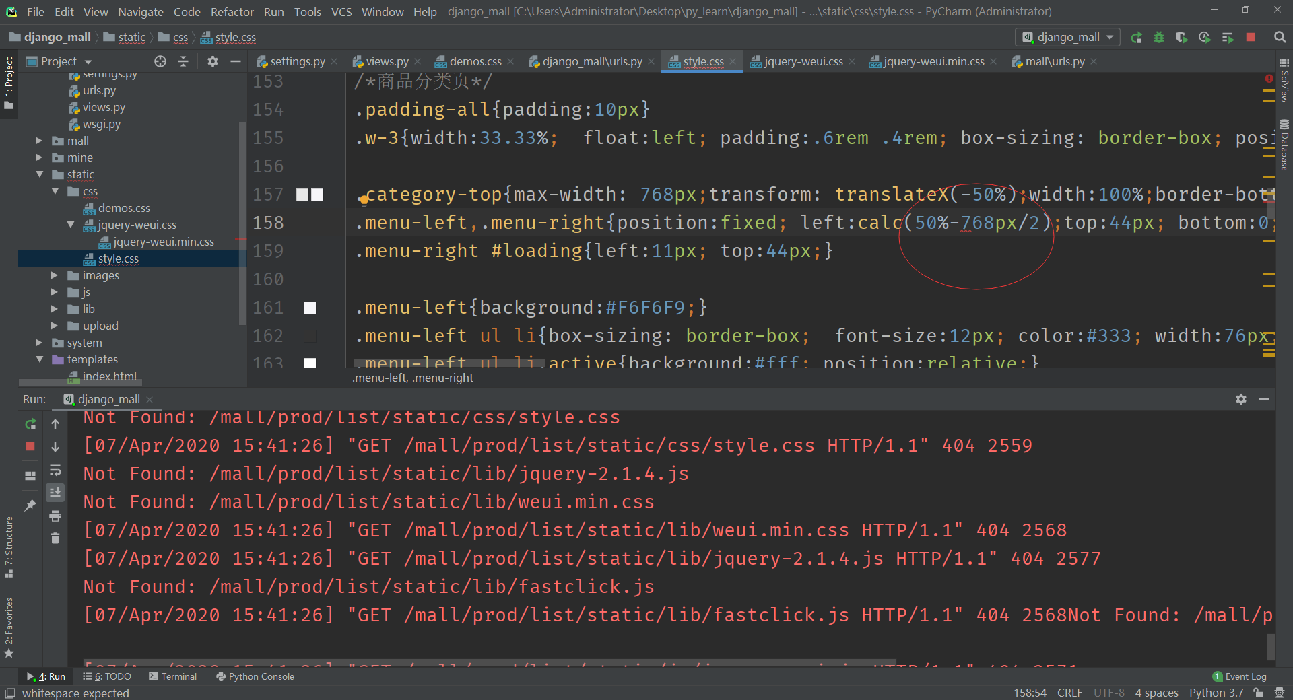Open the VCS menu
This screenshot has height=700, width=1293.
pos(341,12)
